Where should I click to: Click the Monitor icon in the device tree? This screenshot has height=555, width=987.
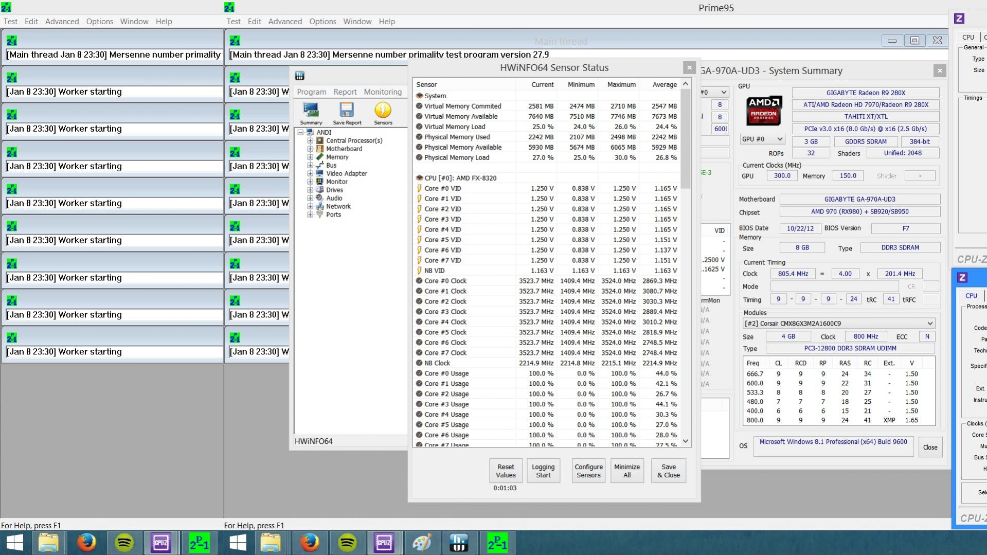point(320,182)
